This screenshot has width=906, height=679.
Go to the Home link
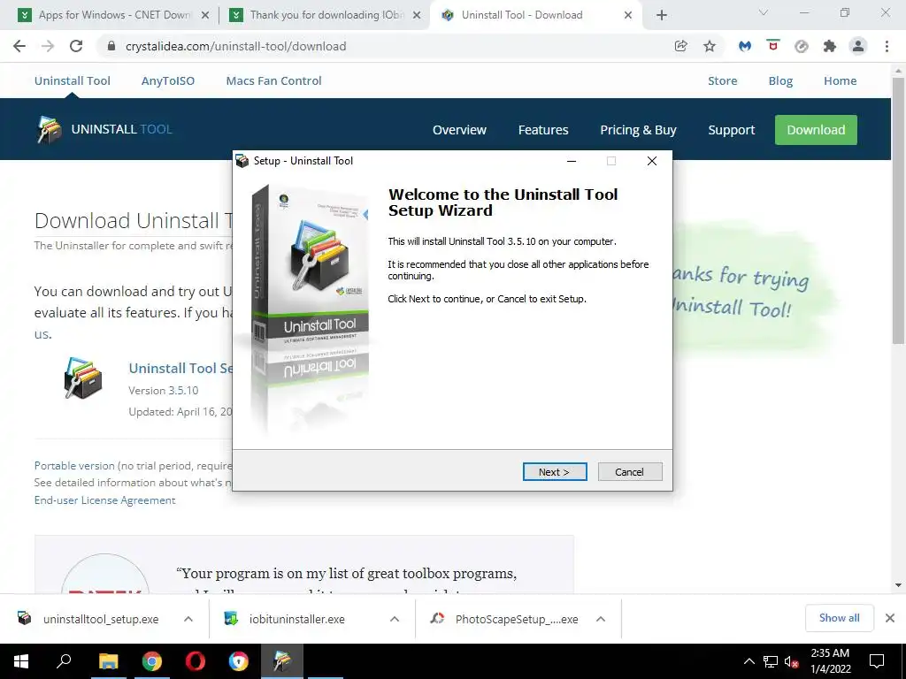point(840,80)
